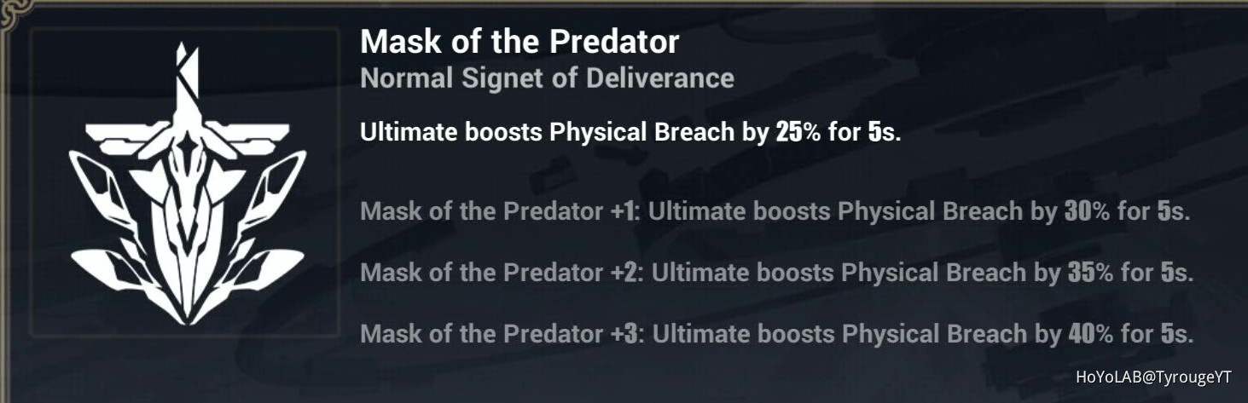Image resolution: width=1248 pixels, height=403 pixels.
Task: Click the 'Normal Signet of Deliverance' subtitle
Action: 547,78
